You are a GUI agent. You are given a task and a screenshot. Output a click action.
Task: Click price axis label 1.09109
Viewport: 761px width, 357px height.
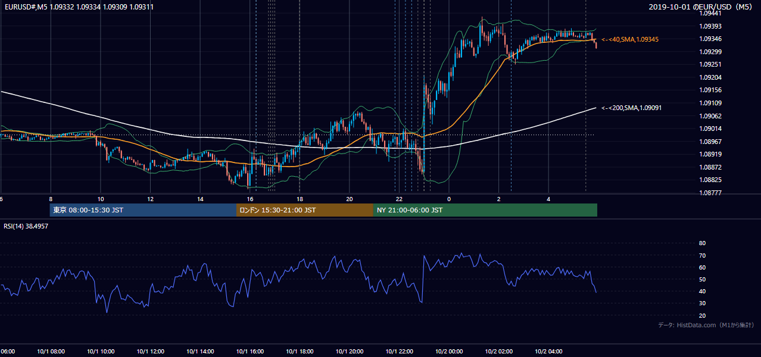710,103
